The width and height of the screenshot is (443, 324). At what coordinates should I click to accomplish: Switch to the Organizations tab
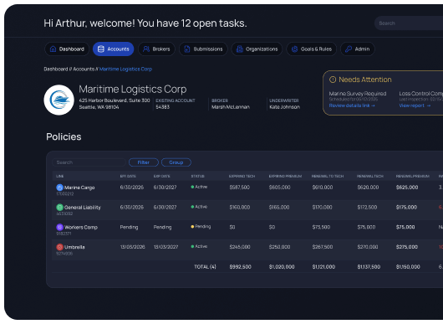[257, 49]
